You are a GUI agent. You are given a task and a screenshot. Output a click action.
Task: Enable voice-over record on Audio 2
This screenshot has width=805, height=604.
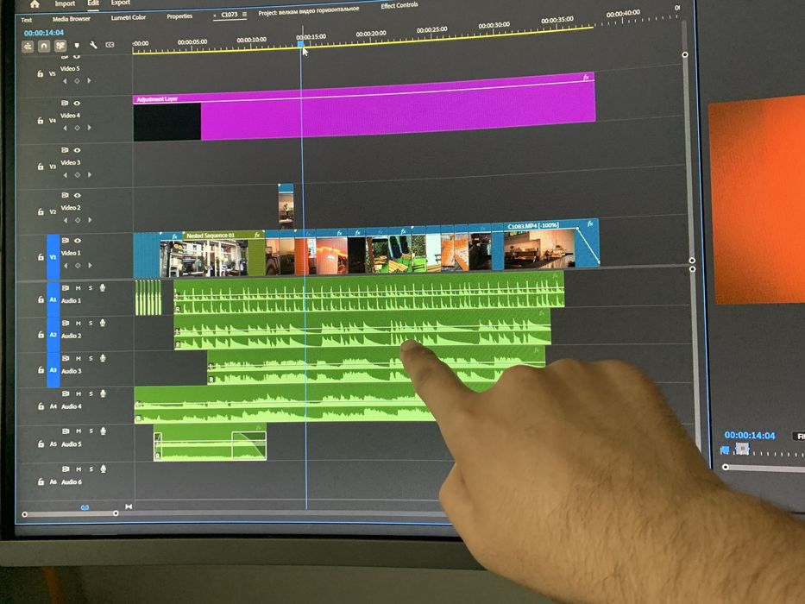tap(103, 323)
